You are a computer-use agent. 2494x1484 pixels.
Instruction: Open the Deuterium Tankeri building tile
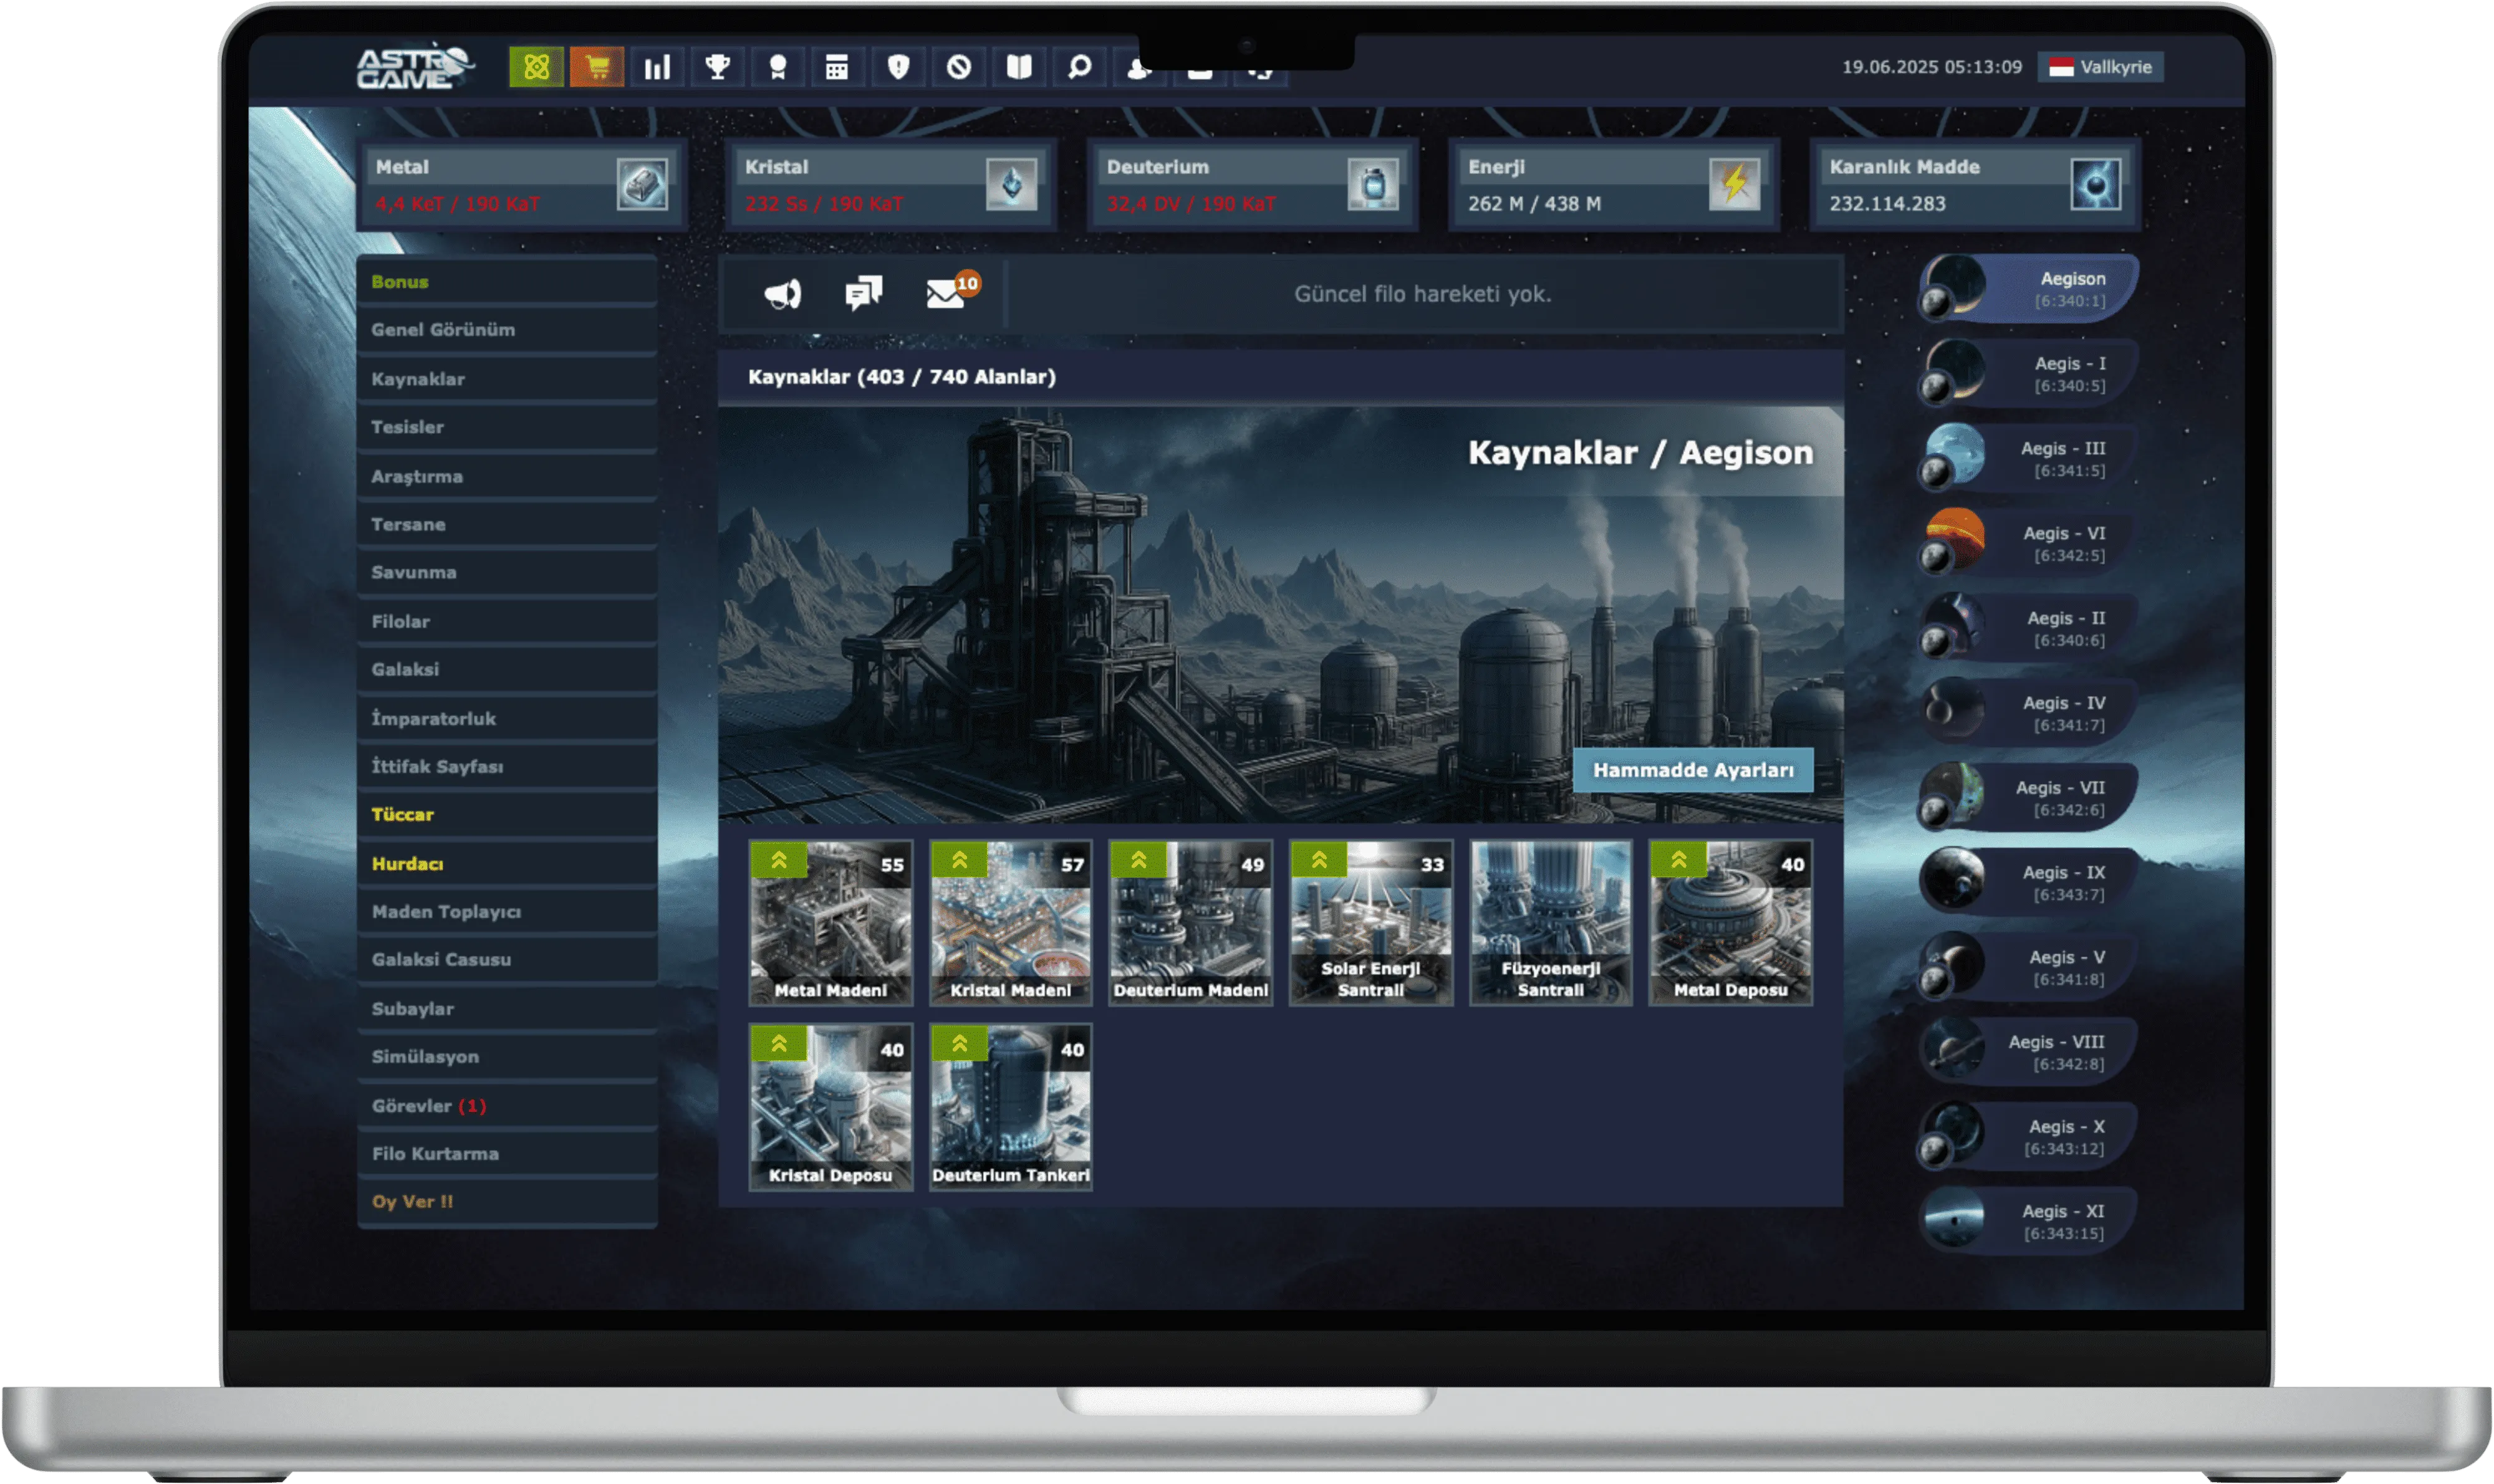(1011, 1107)
